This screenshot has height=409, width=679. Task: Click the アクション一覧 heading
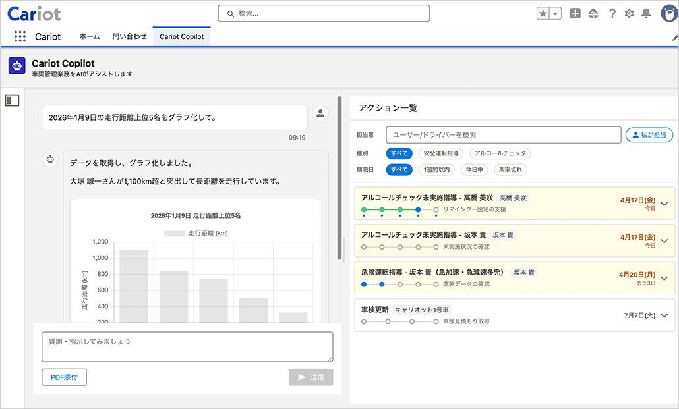pos(388,108)
